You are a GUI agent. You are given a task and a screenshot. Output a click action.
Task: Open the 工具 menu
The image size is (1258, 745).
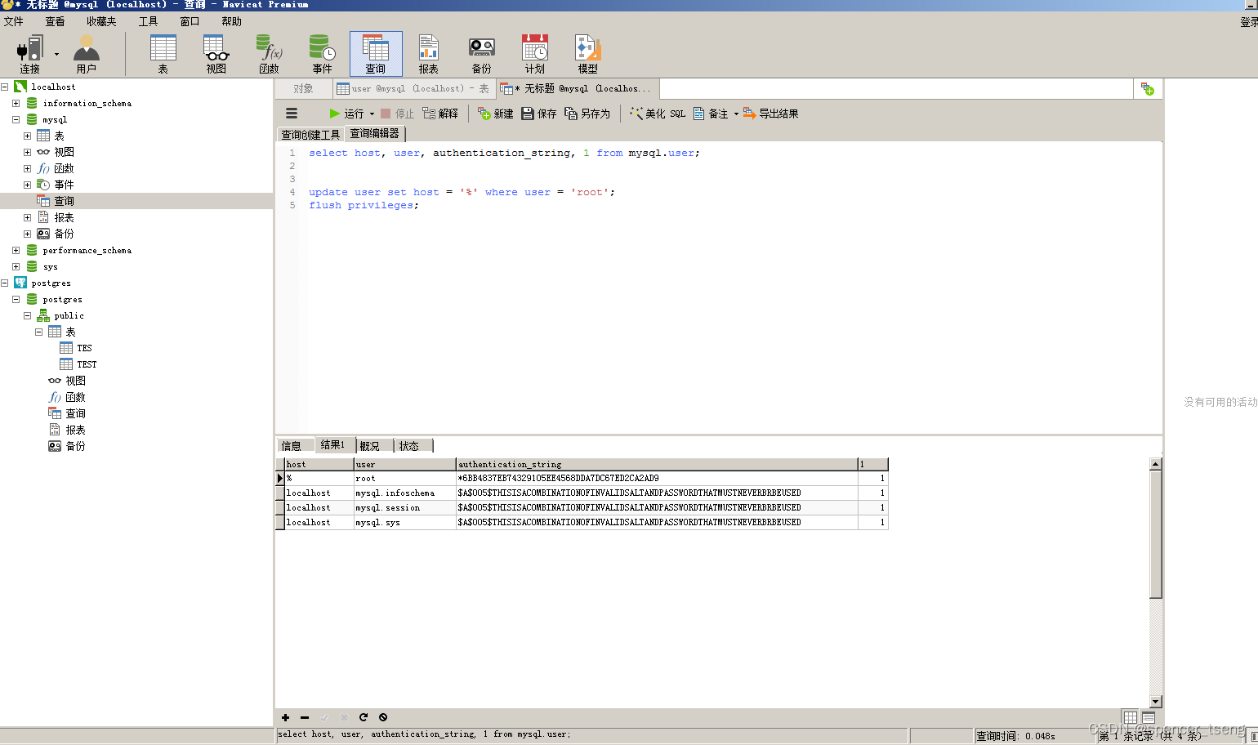(x=148, y=20)
